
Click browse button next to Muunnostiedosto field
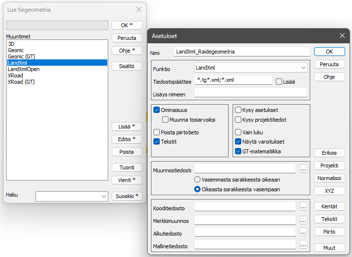pyautogui.click(x=303, y=169)
